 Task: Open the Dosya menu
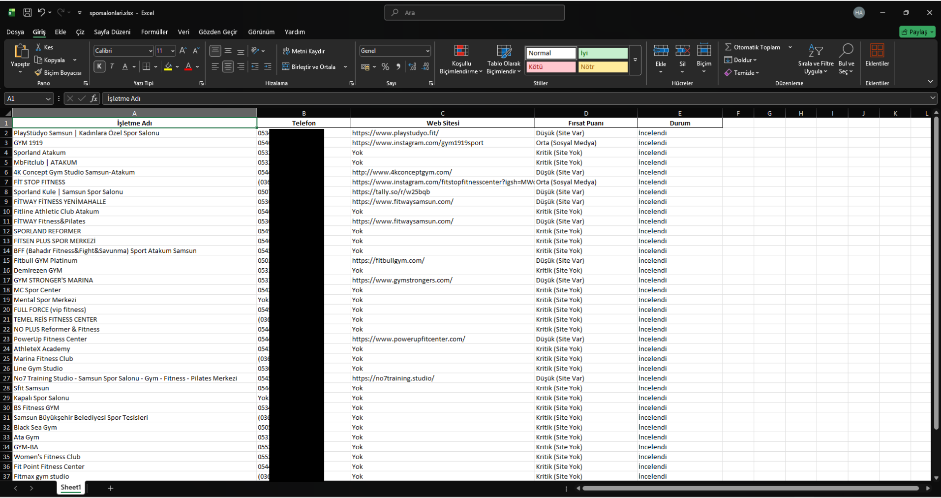tap(15, 32)
